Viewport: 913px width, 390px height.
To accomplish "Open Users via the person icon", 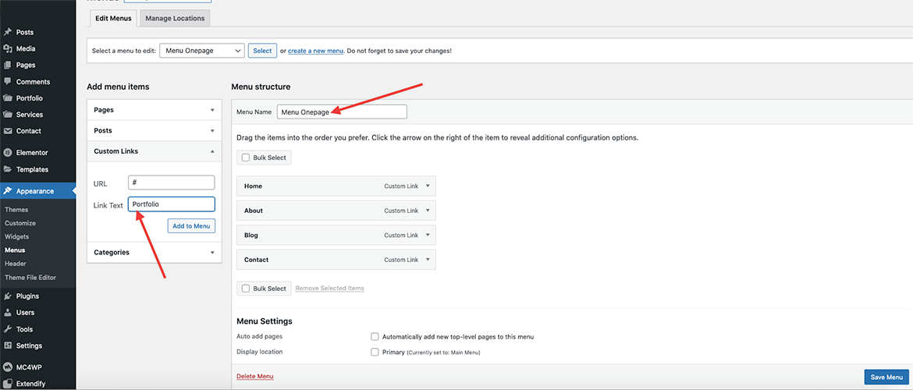I will click(8, 313).
